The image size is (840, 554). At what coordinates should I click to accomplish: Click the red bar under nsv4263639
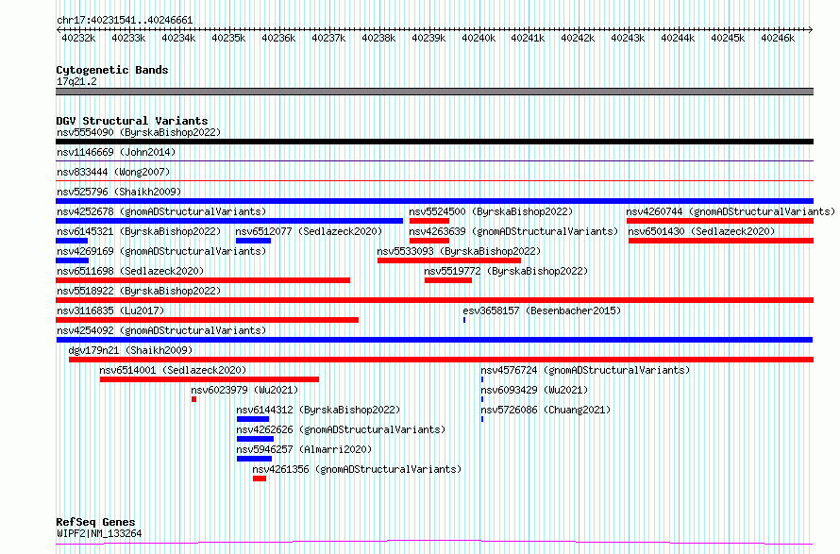pos(429,241)
